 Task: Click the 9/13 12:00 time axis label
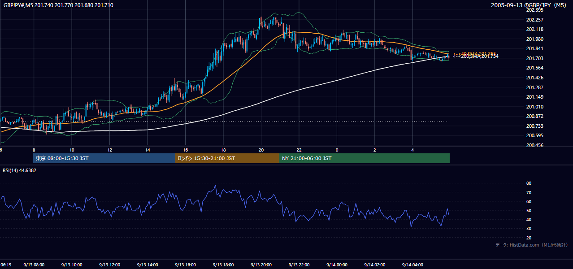click(x=110, y=265)
